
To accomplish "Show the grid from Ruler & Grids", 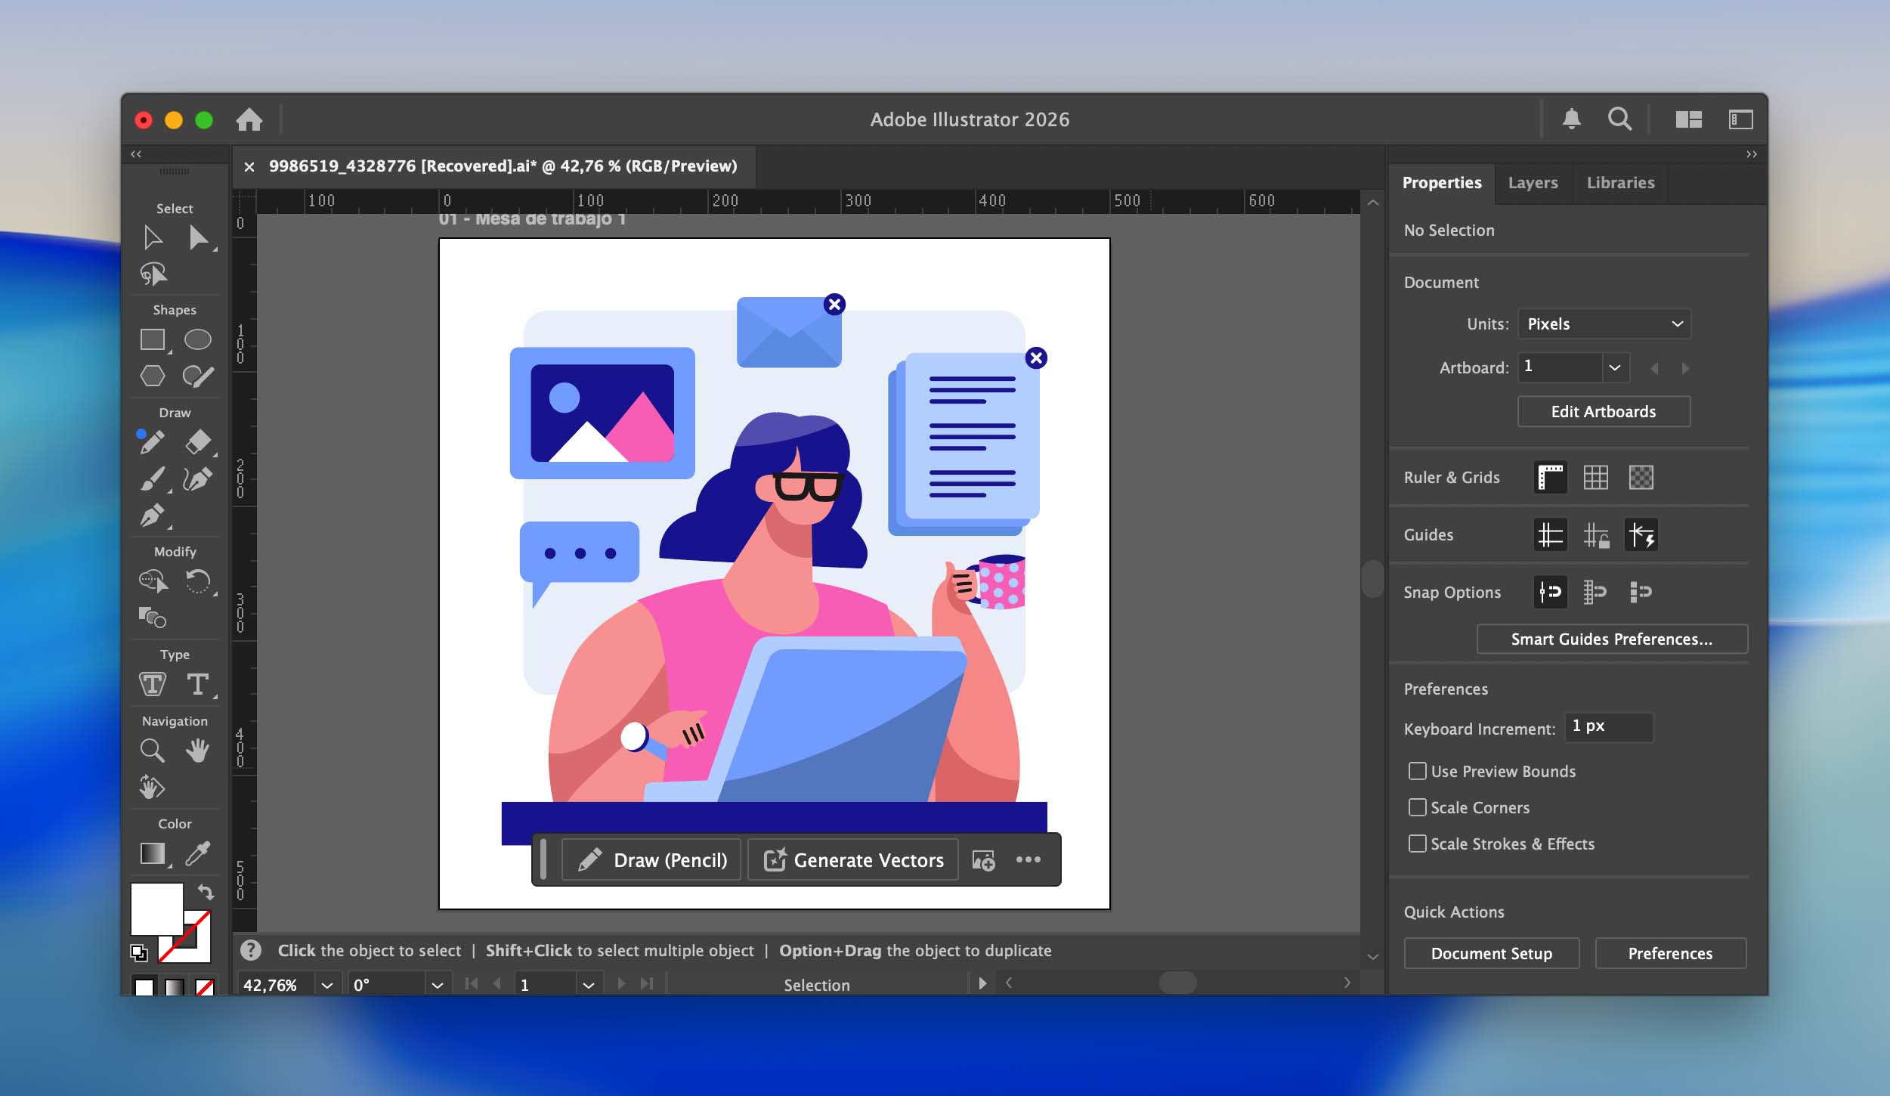I will (1596, 477).
